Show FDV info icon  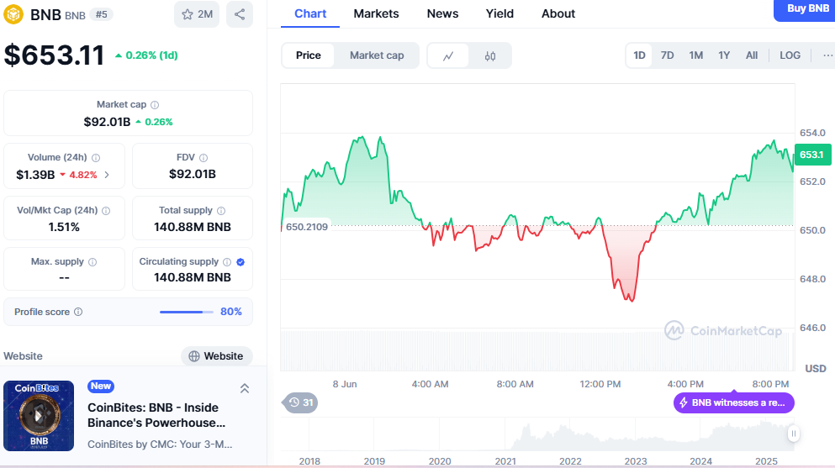(x=203, y=157)
